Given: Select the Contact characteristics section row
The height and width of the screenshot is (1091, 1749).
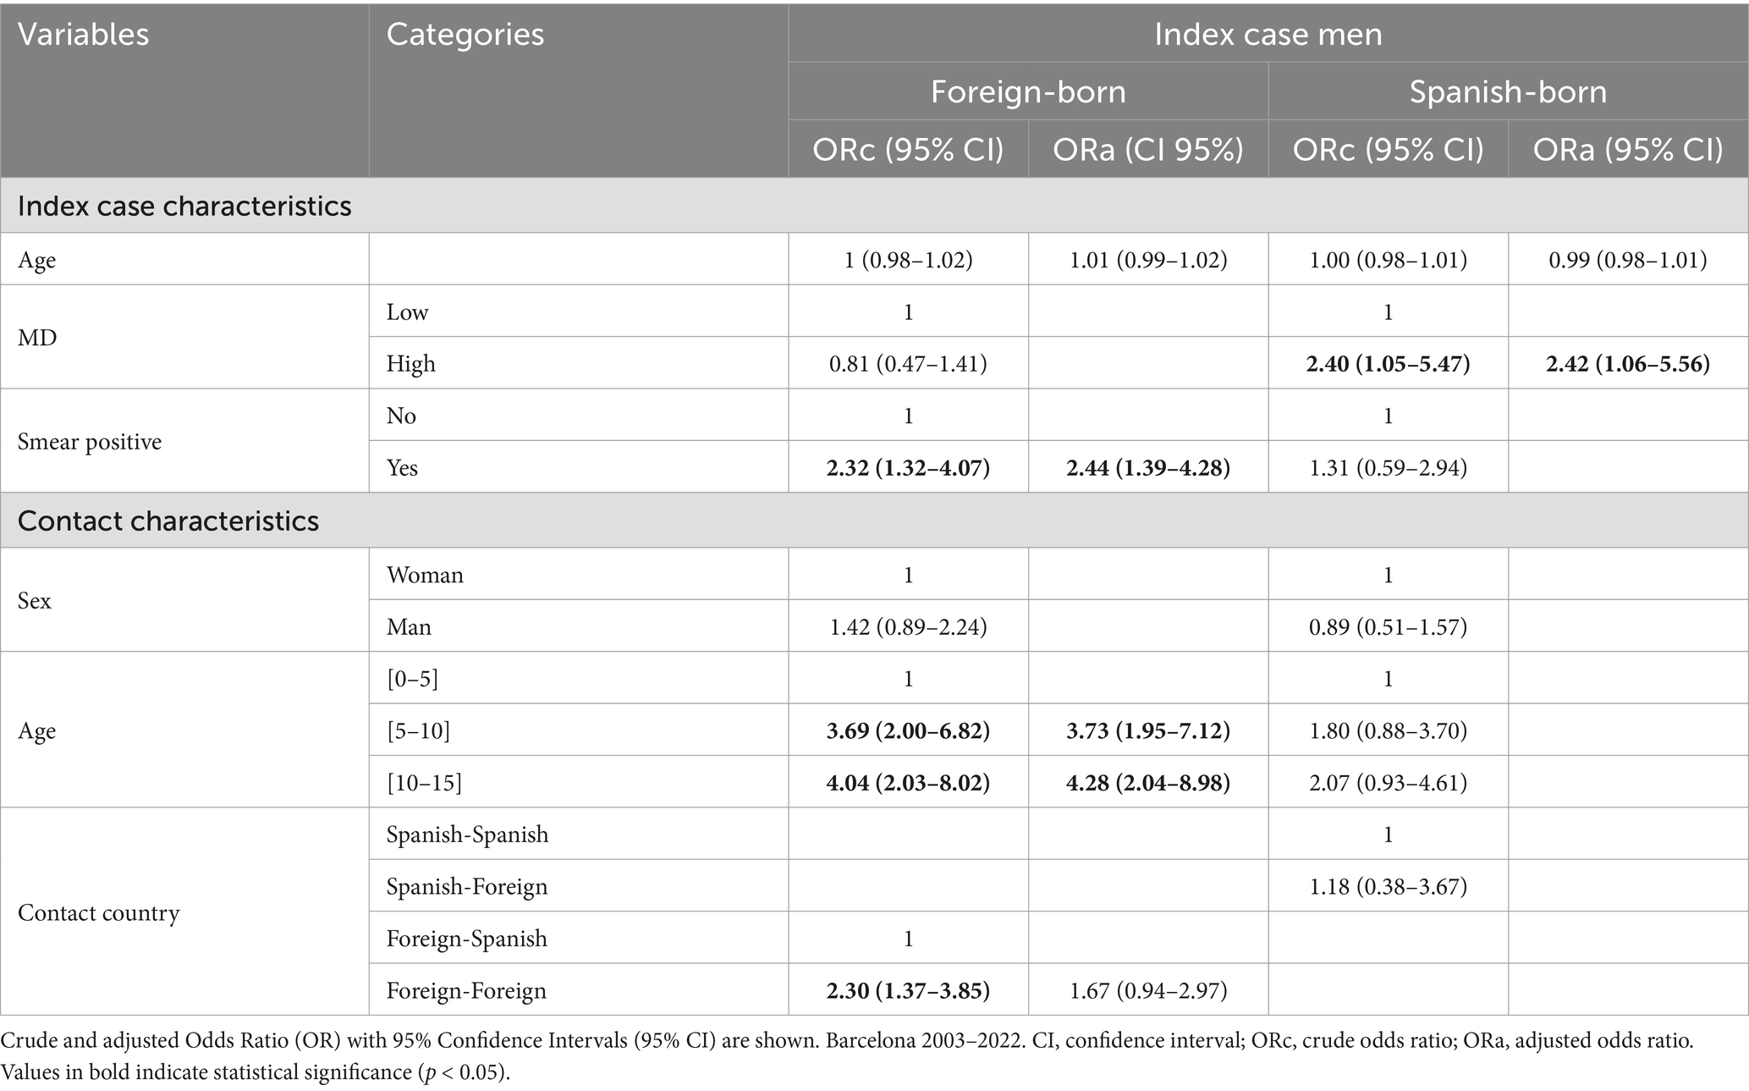Looking at the screenshot, I should pyautogui.click(x=168, y=521).
